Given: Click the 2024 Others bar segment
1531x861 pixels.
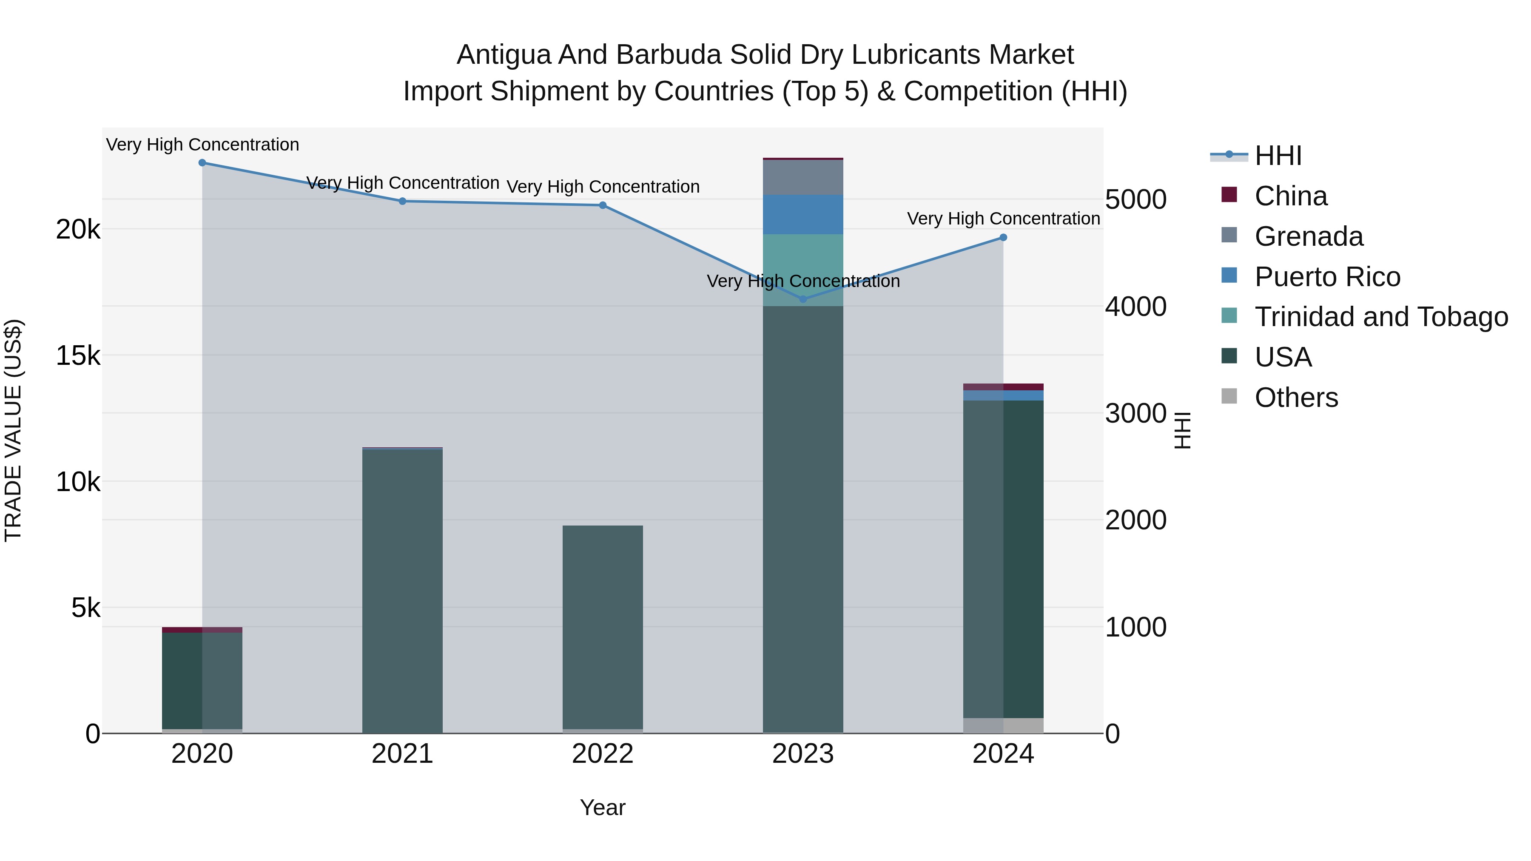Looking at the screenshot, I should (1003, 726).
